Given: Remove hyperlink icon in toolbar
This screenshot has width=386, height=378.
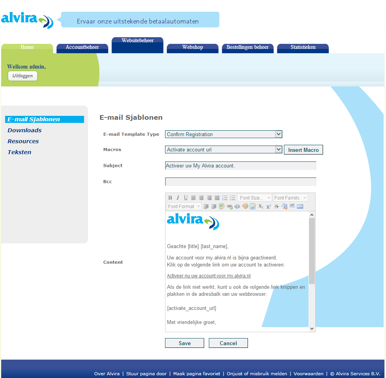Looking at the screenshot, I should coord(237,206).
